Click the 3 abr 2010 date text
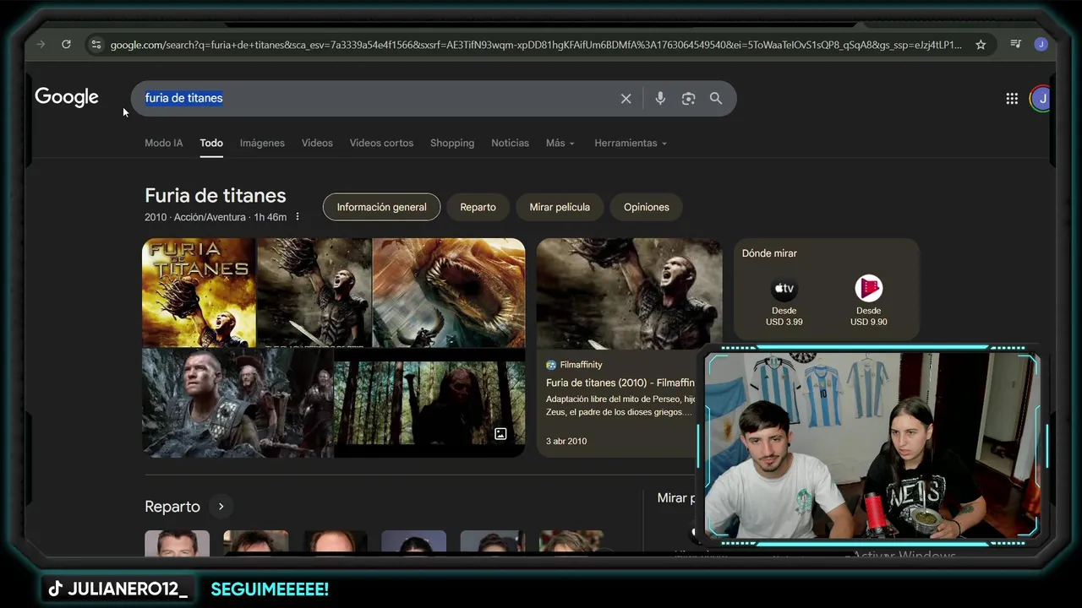The width and height of the screenshot is (1082, 608). 566,441
